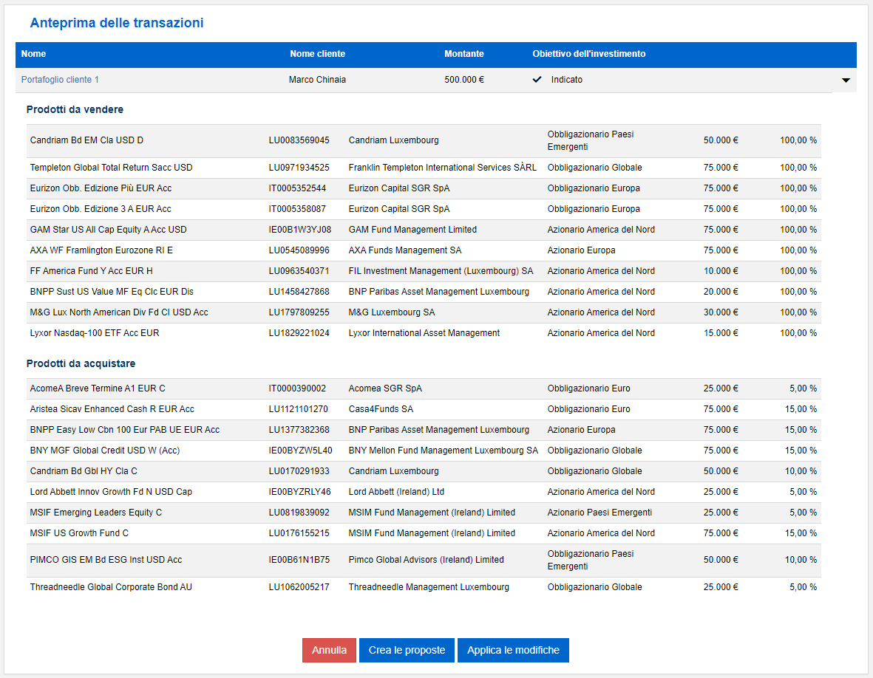Screen dimensions: 873x678
Task: Click Franklin Templeton International Services SÀRL
Action: pyautogui.click(x=443, y=168)
